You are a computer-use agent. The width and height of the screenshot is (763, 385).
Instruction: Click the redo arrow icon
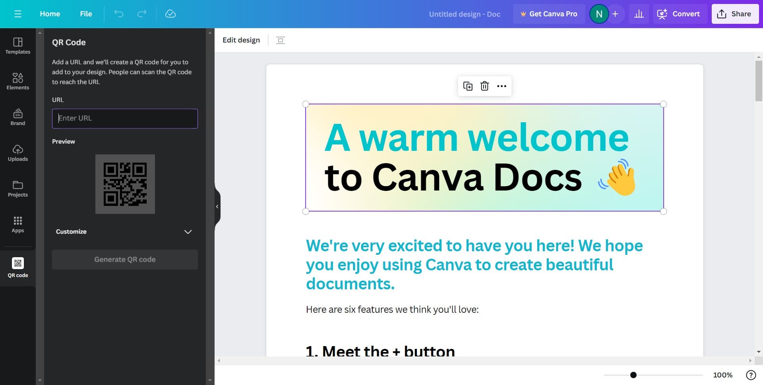click(x=142, y=14)
